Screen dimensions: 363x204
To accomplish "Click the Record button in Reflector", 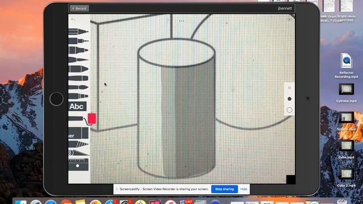I will [x=79, y=8].
